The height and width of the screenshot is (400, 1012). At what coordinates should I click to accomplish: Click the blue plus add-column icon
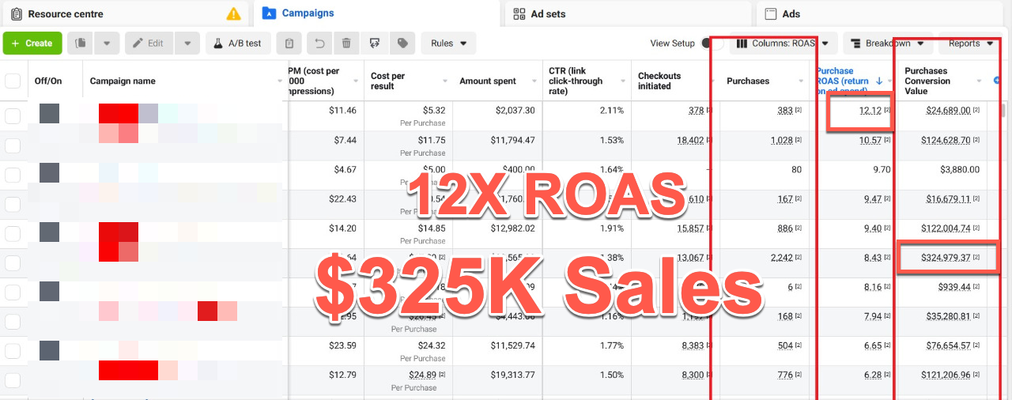pyautogui.click(x=997, y=81)
